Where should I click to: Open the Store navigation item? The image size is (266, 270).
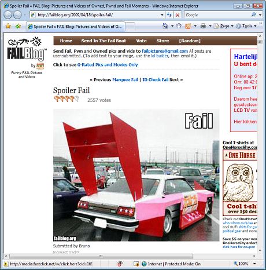pos(162,41)
